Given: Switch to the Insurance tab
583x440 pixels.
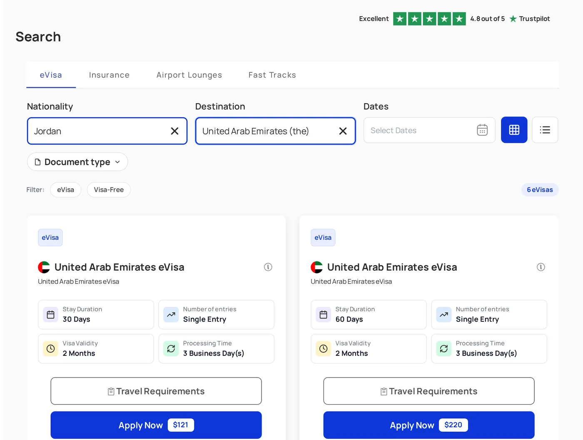Looking at the screenshot, I should [x=109, y=75].
